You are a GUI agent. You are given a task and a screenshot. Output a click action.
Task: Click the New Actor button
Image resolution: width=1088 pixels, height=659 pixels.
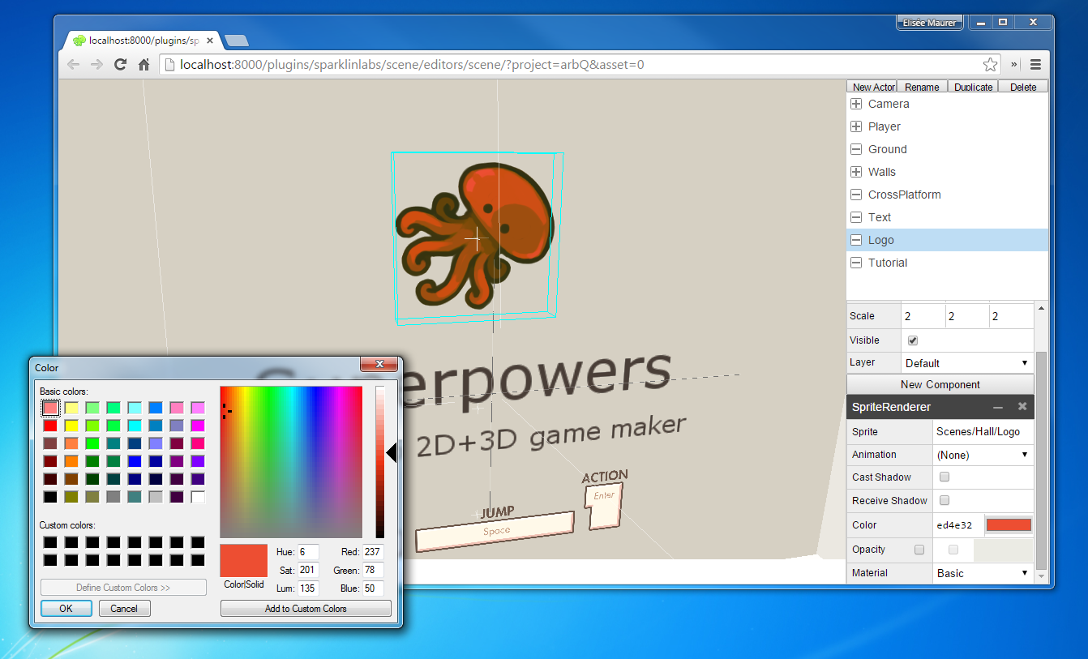(x=872, y=87)
